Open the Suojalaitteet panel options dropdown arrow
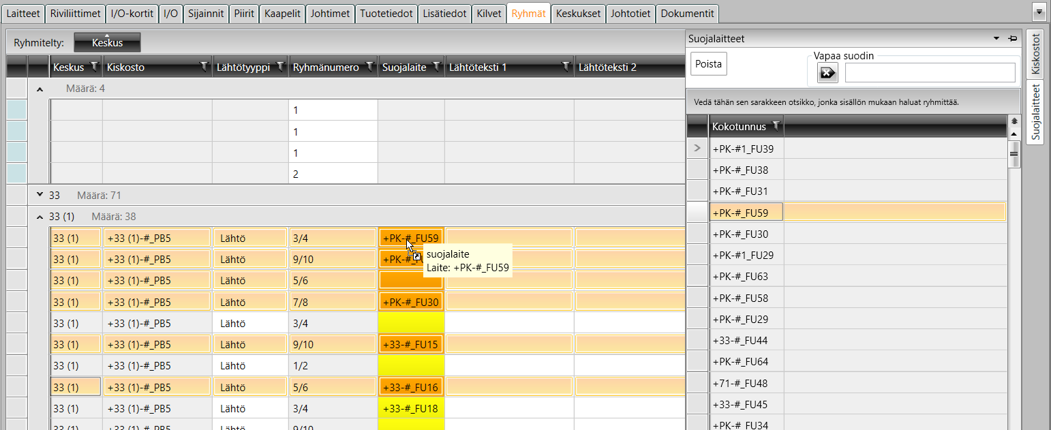Screen dimensions: 1051x430 tap(996, 39)
